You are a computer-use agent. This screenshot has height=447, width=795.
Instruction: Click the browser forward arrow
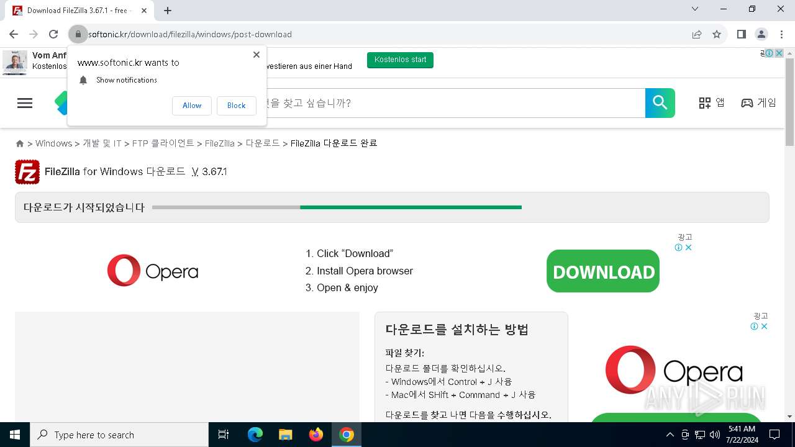point(34,34)
